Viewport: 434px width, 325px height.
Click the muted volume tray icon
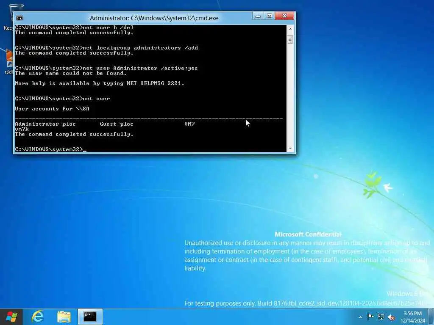391,317
